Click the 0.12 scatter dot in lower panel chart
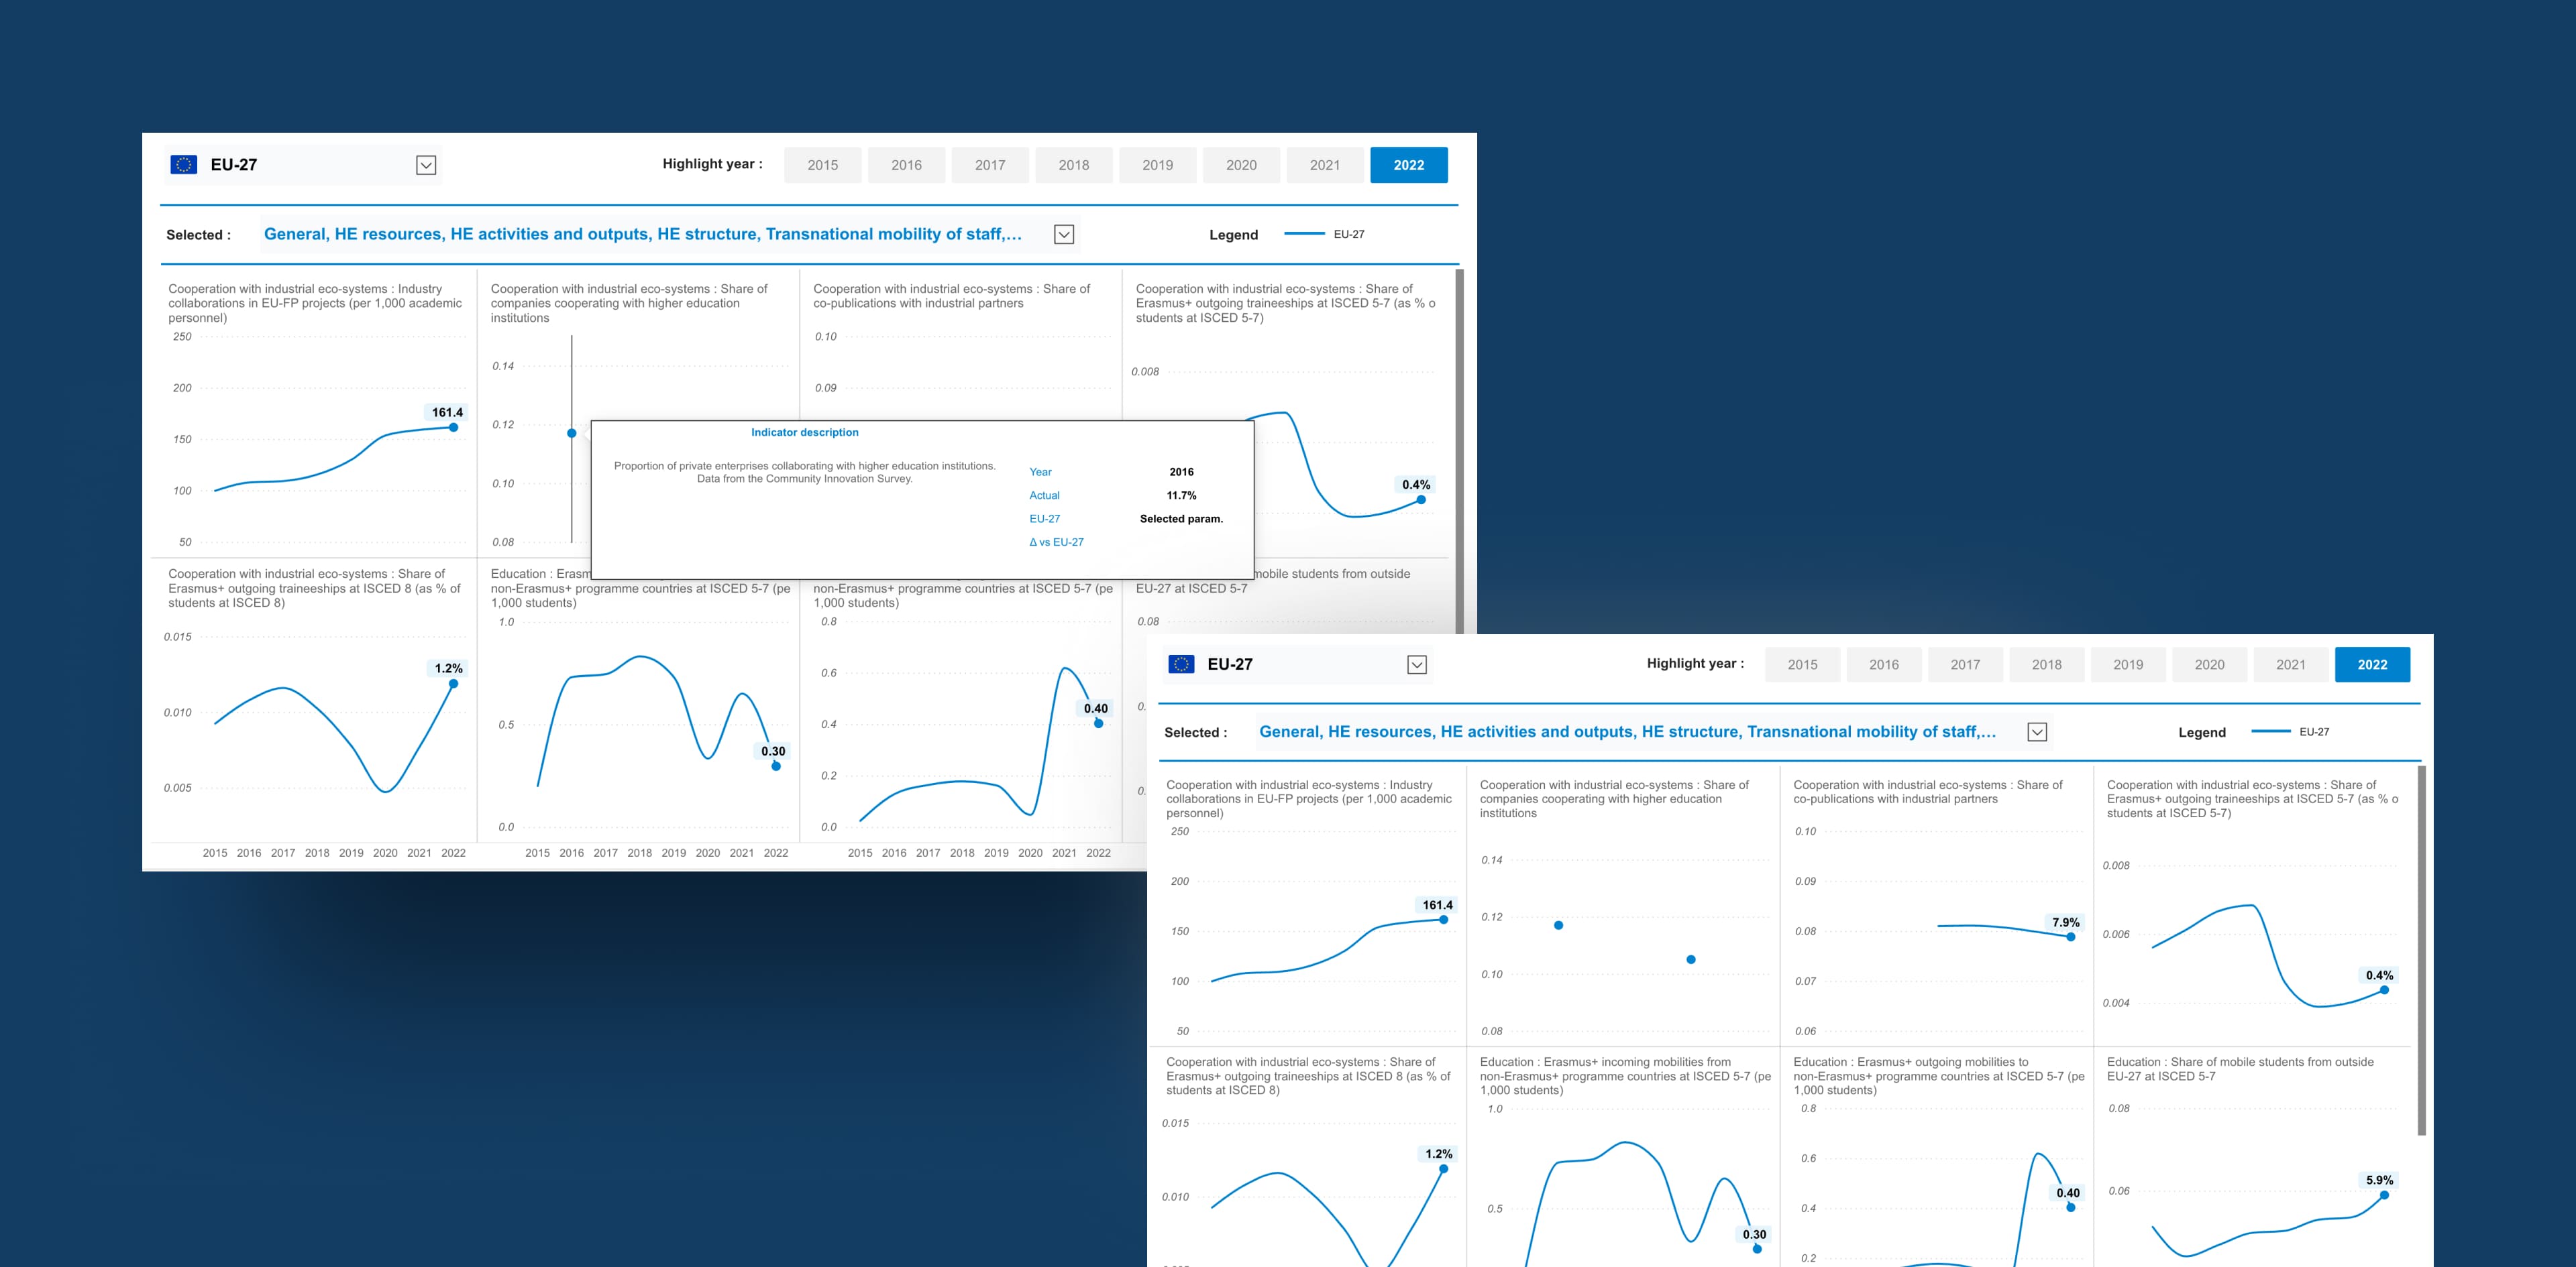This screenshot has height=1267, width=2576. [1558, 925]
